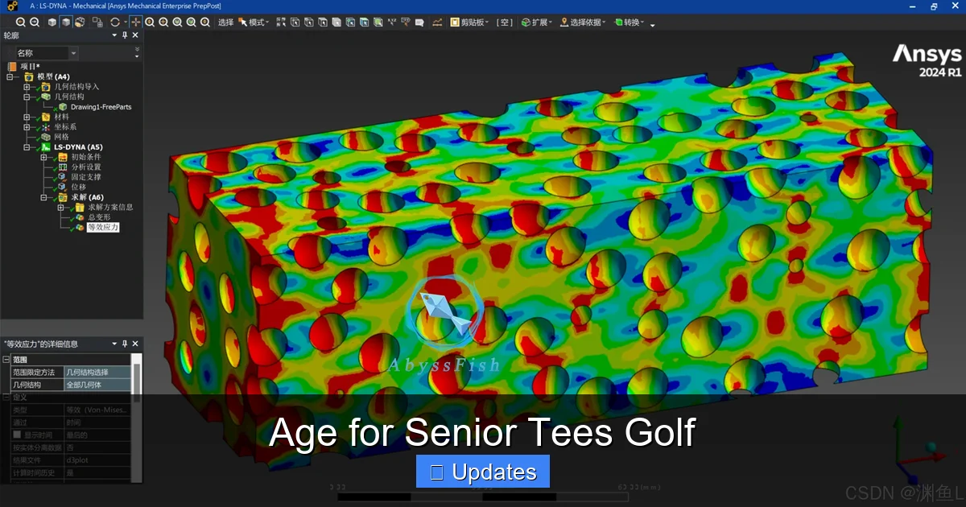Select the 几何结构导入 node

click(77, 86)
